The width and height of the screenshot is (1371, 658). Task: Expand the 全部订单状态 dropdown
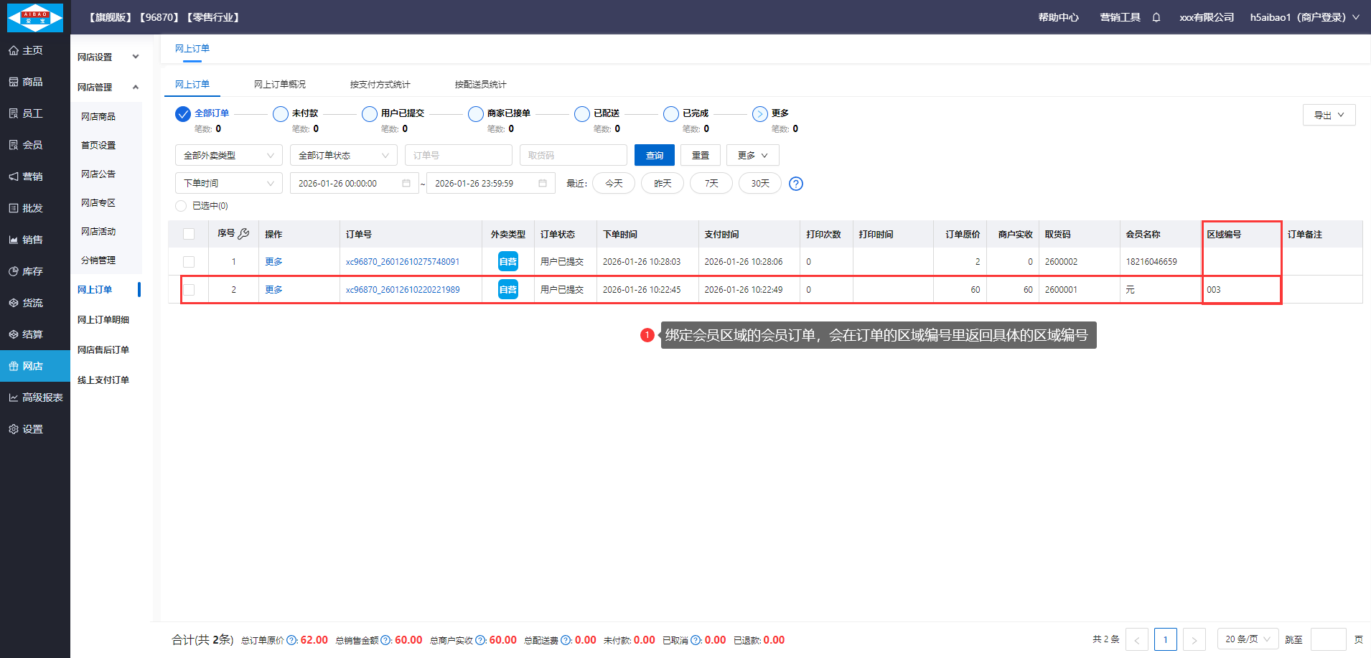(x=343, y=156)
